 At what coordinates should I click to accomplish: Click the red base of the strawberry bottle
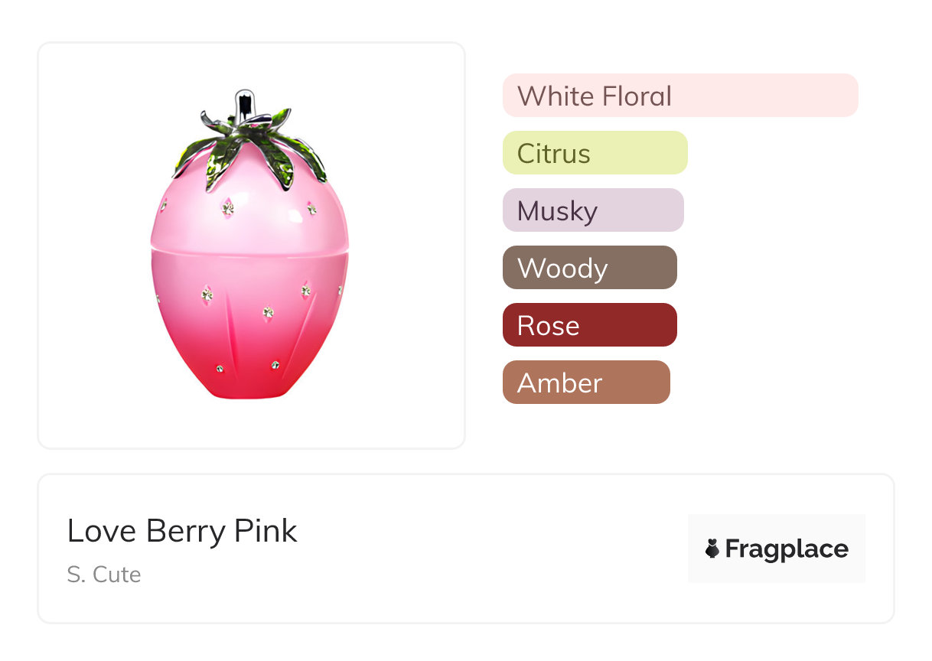249,379
